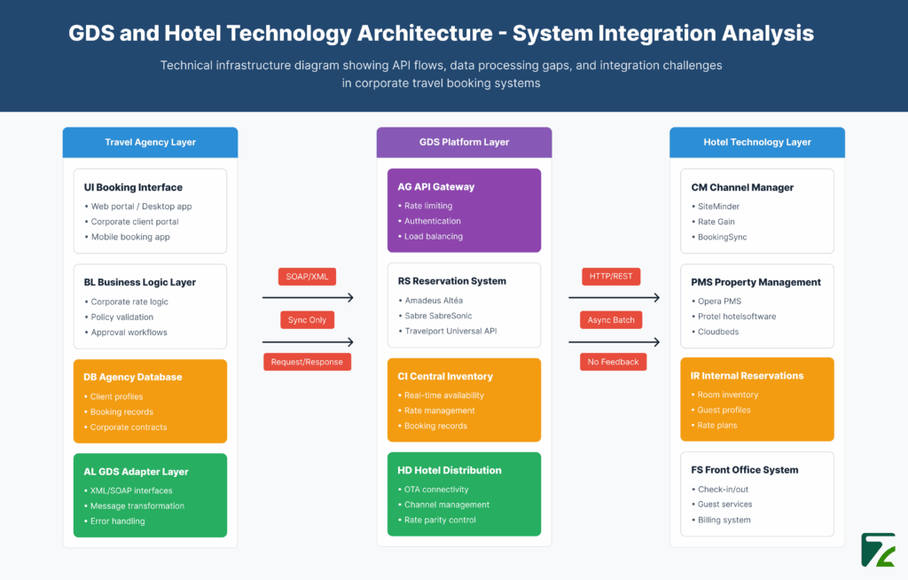Toggle the Sync Only connection badge
The height and width of the screenshot is (580, 908).
307,319
